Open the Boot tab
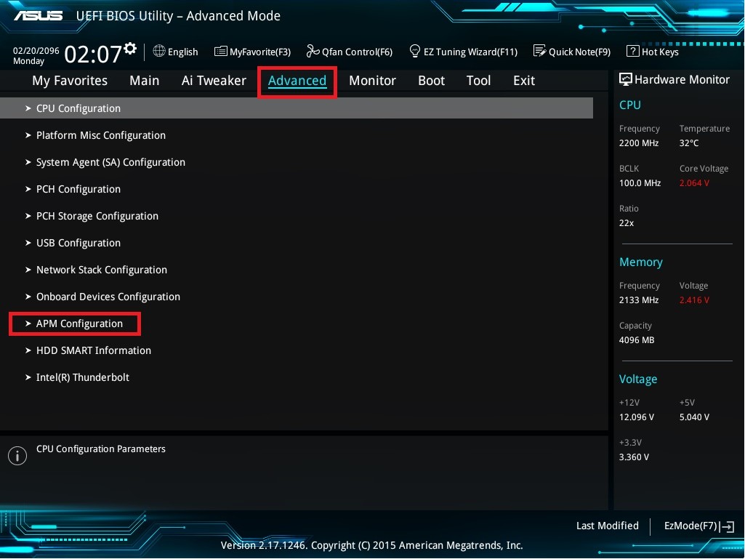Screen dimensions: 745x559 pyautogui.click(x=432, y=81)
